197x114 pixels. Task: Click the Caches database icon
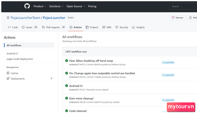pos(8,73)
